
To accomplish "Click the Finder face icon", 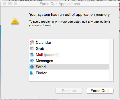I will pyautogui.click(x=32, y=73).
